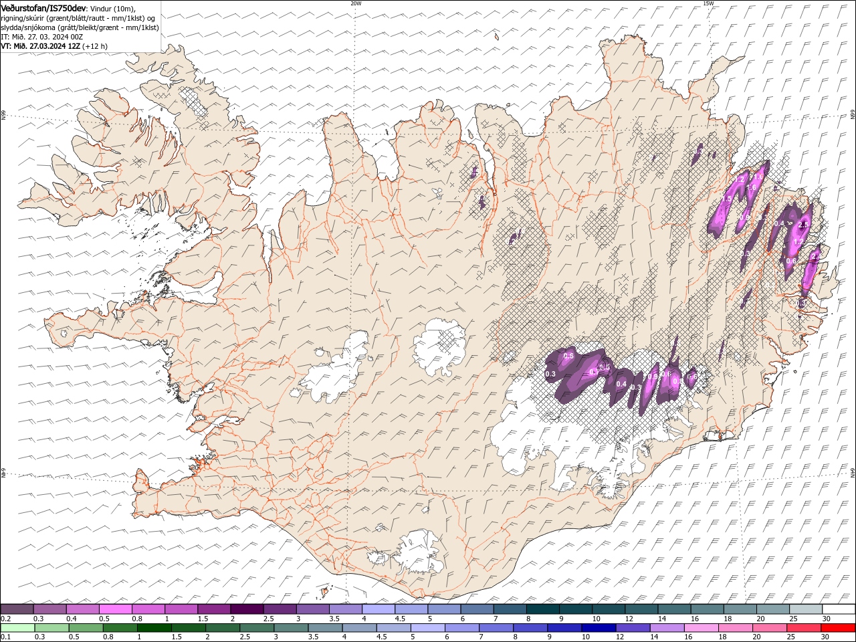Select the 9 royal blue swatch, lower legend
The height and width of the screenshot is (642, 856).
pyautogui.click(x=564, y=628)
